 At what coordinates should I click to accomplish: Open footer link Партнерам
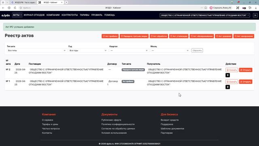click(167, 133)
